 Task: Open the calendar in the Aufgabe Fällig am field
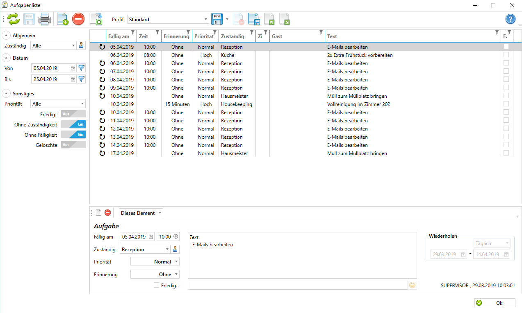point(151,236)
